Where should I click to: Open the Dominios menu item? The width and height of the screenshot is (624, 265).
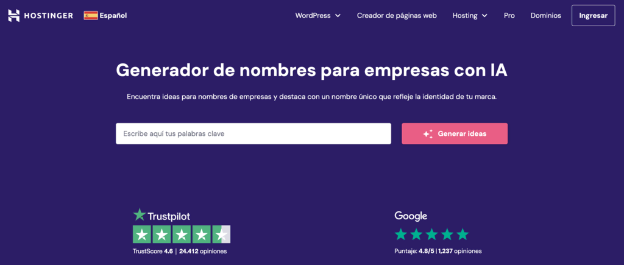tap(546, 15)
